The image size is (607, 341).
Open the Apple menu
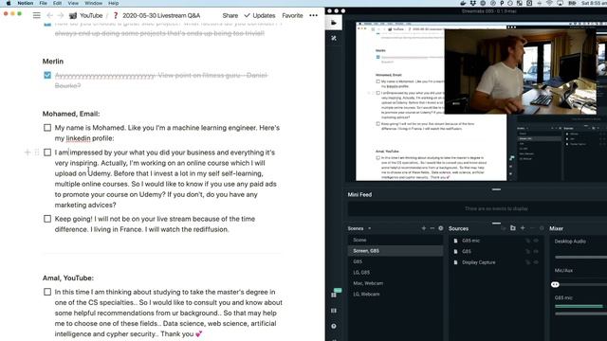[9, 3]
